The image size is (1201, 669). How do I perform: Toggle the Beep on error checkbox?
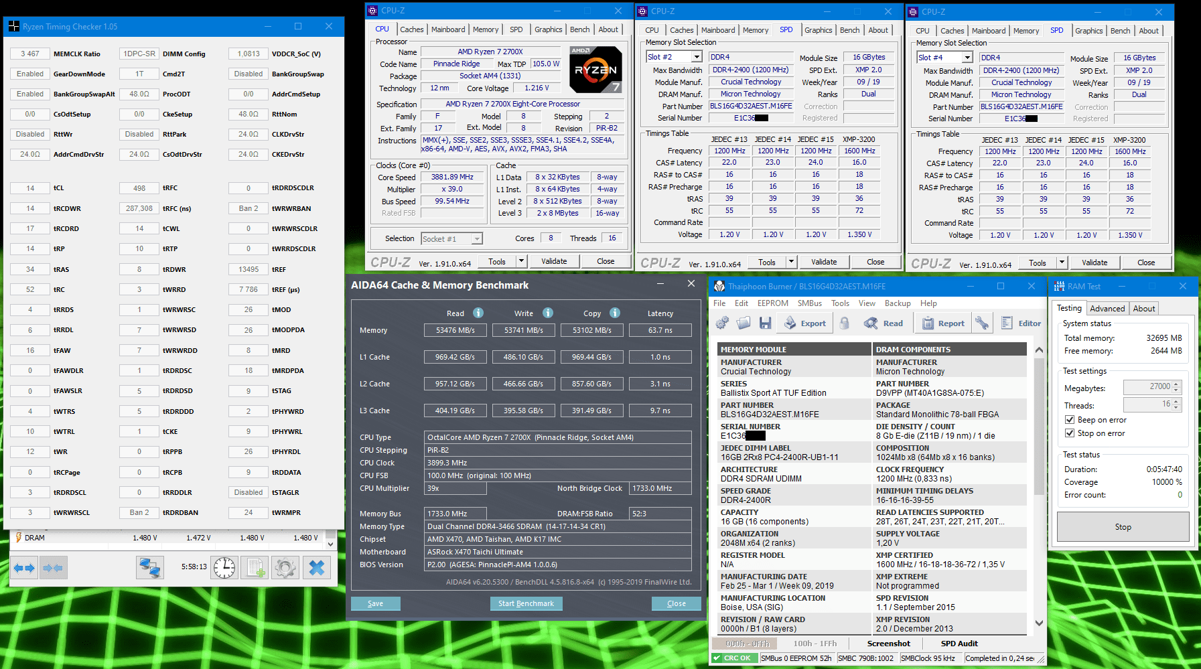1070,420
